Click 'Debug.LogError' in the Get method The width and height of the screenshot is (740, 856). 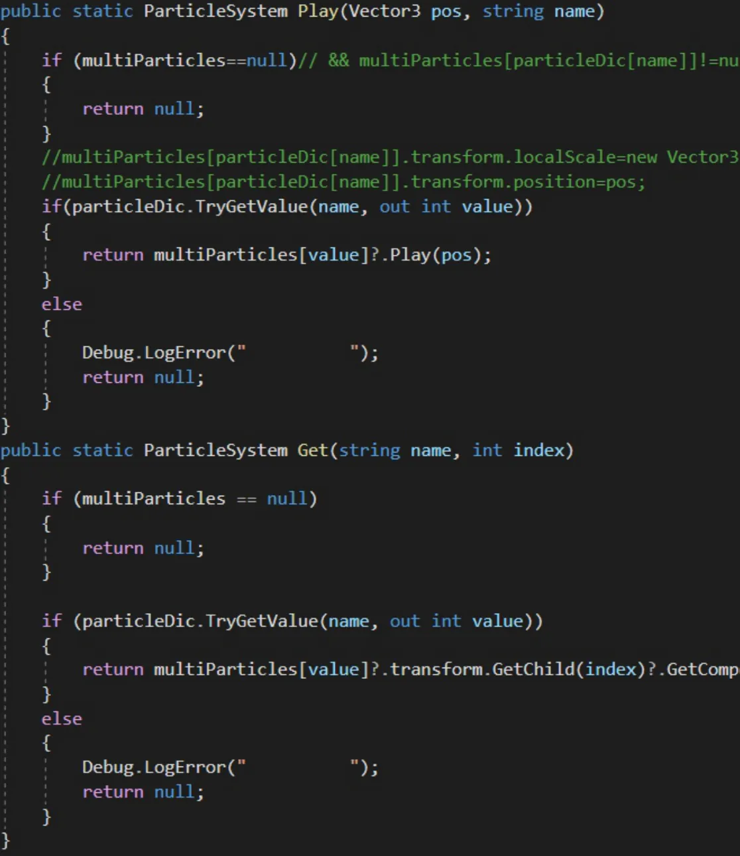pos(154,768)
